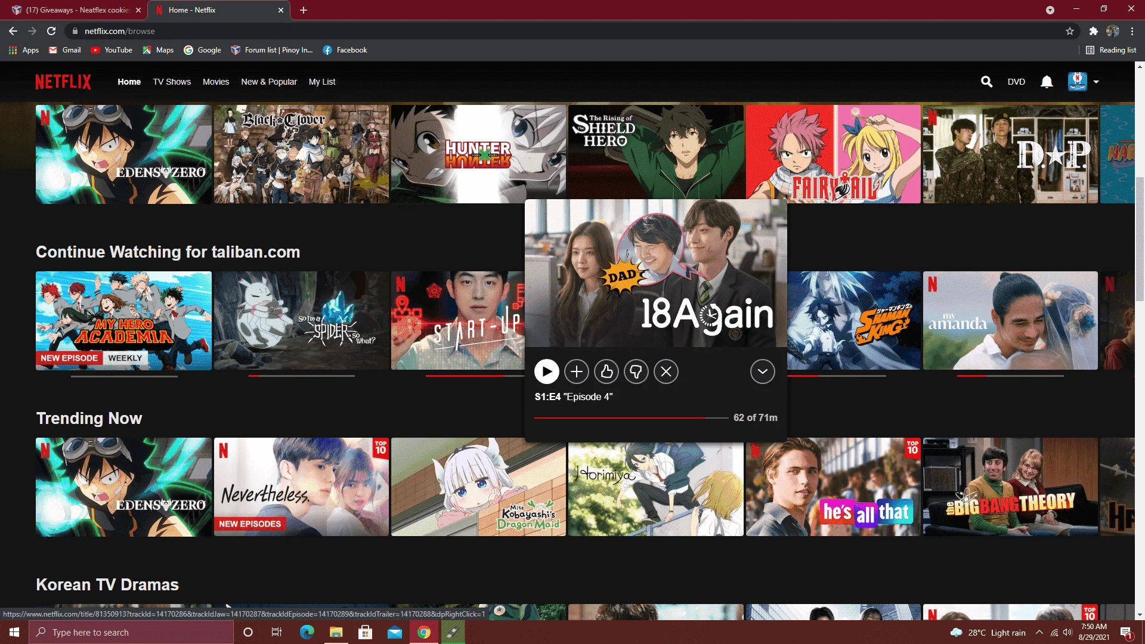Open File Explorer from the taskbar
1145x644 pixels.
tap(336, 632)
